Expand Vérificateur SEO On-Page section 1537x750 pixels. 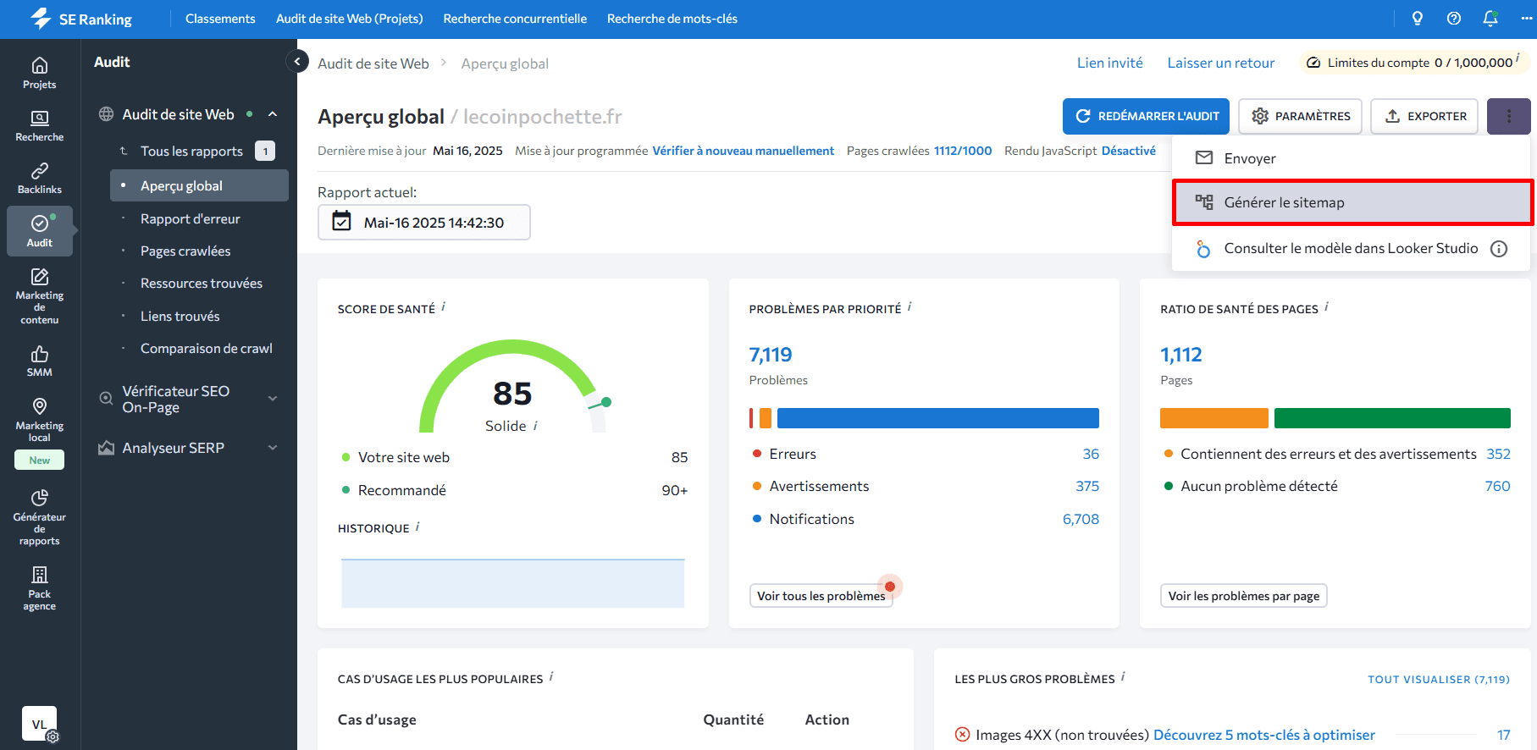click(x=273, y=399)
